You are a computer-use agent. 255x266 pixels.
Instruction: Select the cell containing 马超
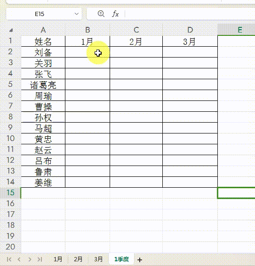[43, 128]
